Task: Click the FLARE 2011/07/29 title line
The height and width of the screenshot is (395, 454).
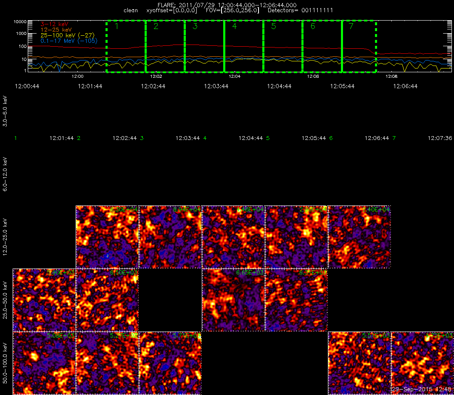Action: [x=227, y=5]
